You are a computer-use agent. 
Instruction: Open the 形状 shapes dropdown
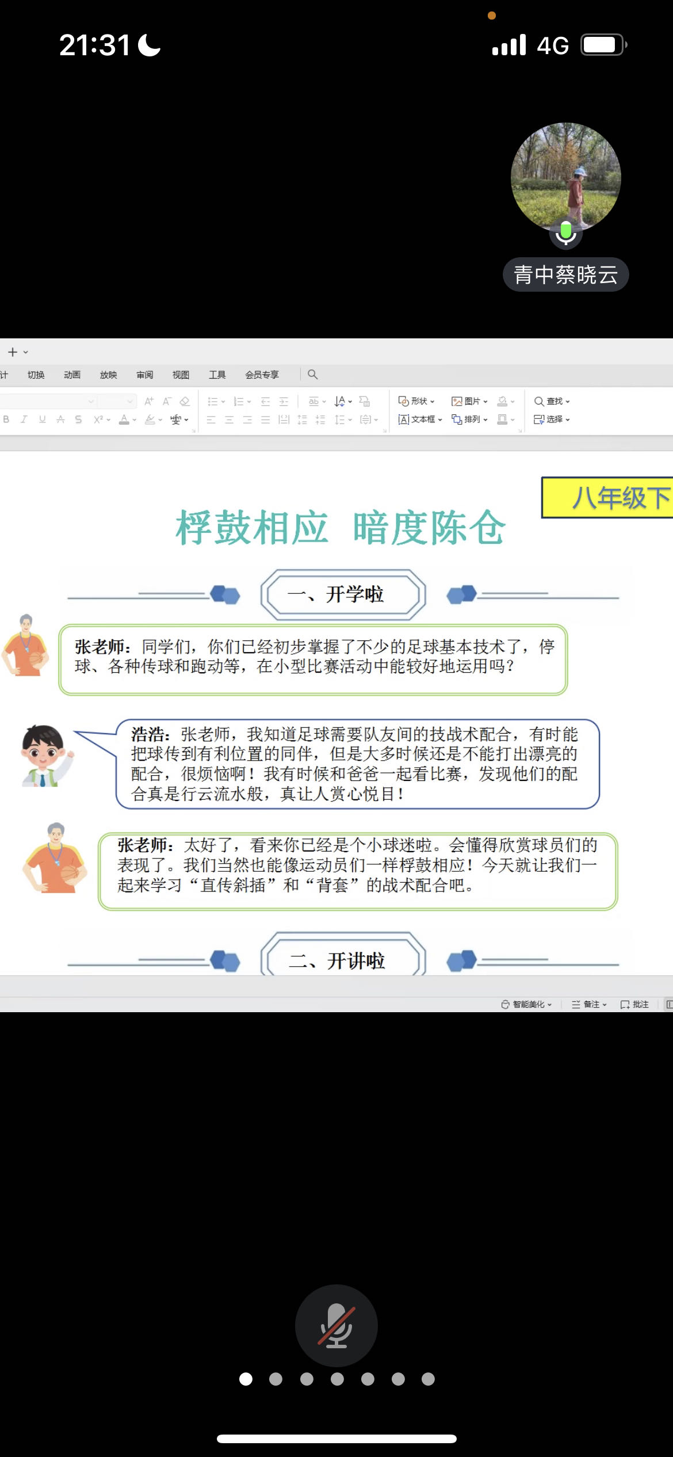coord(416,401)
